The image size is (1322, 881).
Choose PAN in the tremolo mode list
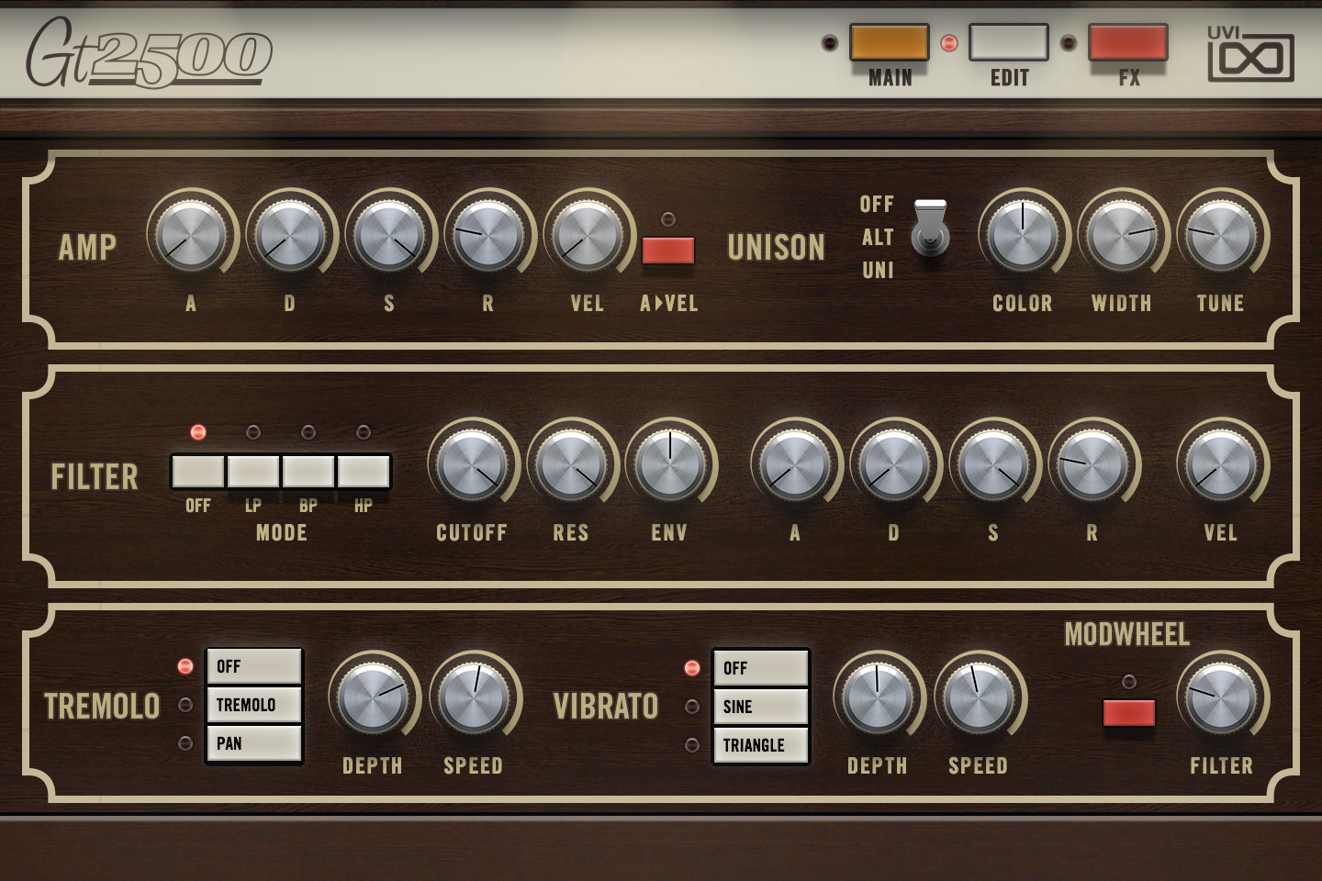tap(254, 743)
